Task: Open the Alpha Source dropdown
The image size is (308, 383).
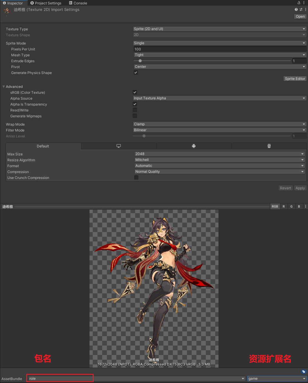Action: tap(220, 98)
